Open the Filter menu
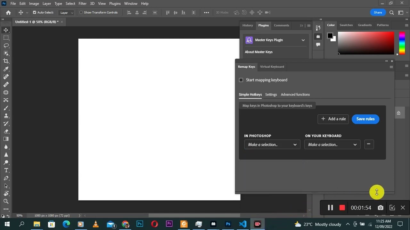This screenshot has width=410, height=230. coord(82,4)
